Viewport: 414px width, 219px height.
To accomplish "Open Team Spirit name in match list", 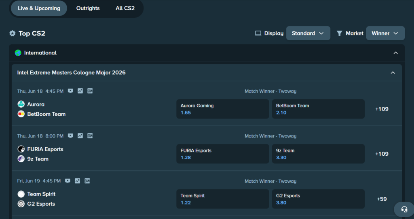I will (x=42, y=194).
